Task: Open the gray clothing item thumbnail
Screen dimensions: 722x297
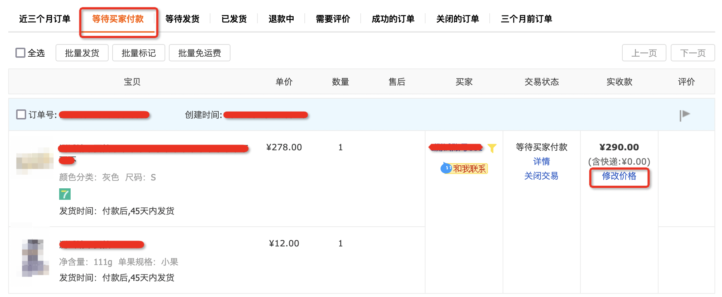Action: click(x=34, y=161)
